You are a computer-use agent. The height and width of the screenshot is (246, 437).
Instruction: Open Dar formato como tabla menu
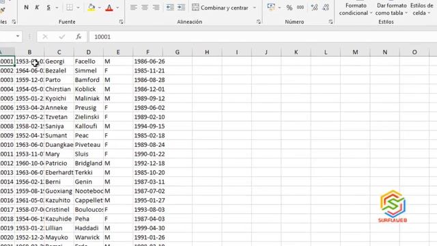tap(391, 9)
